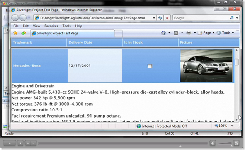Click the 100% zoom level button
Image resolution: width=245 pixels, height=150 pixels.
coord(221,126)
